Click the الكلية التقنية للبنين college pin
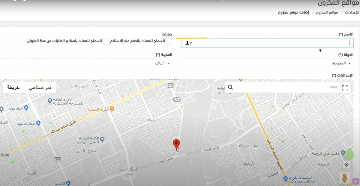The height and width of the screenshot is (186, 360). pos(102,139)
